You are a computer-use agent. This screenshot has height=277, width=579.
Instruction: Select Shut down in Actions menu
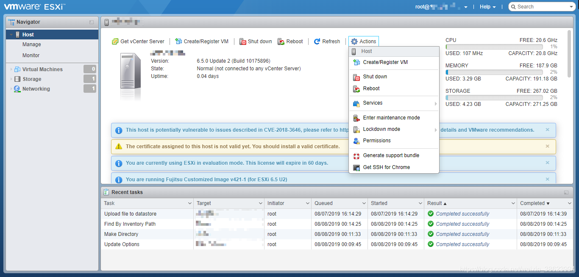tap(394, 77)
